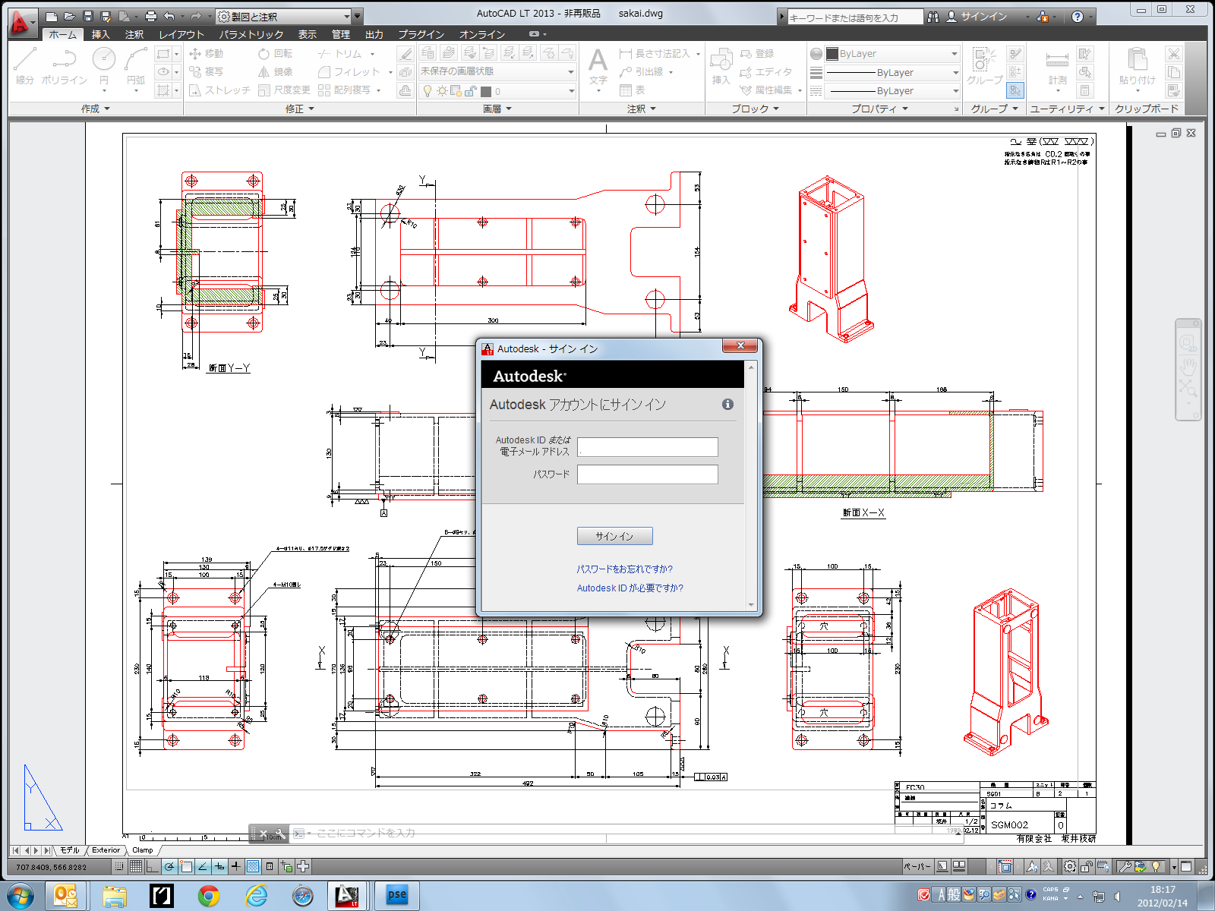Toggle the toolbar lock icon in status bar
The image size is (1215, 911).
click(1087, 866)
